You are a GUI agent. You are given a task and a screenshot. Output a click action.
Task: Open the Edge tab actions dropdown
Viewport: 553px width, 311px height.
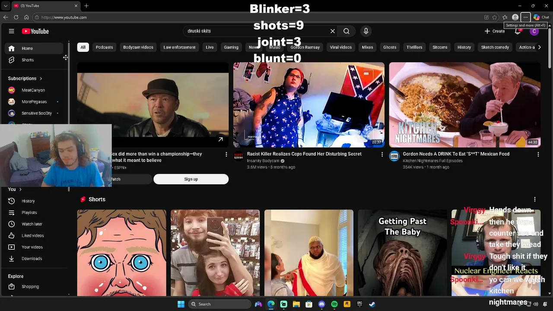pyautogui.click(x=6, y=6)
